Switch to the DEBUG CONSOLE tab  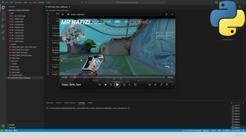tap(70, 103)
